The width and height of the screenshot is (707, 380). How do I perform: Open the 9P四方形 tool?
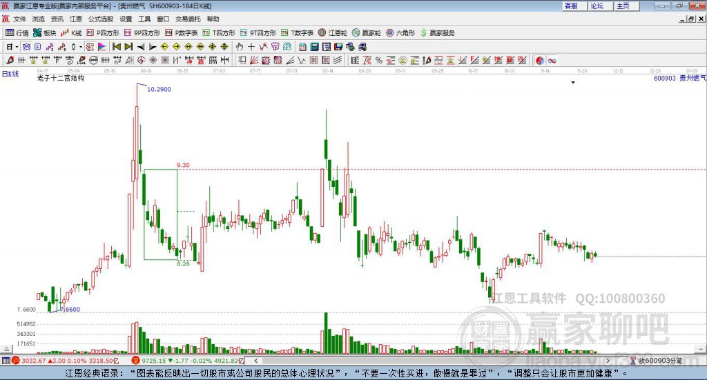click(142, 33)
